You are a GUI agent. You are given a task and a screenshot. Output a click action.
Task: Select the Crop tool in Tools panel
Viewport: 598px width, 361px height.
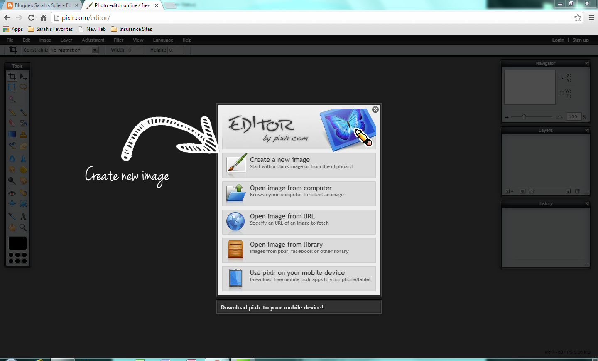[x=12, y=76]
